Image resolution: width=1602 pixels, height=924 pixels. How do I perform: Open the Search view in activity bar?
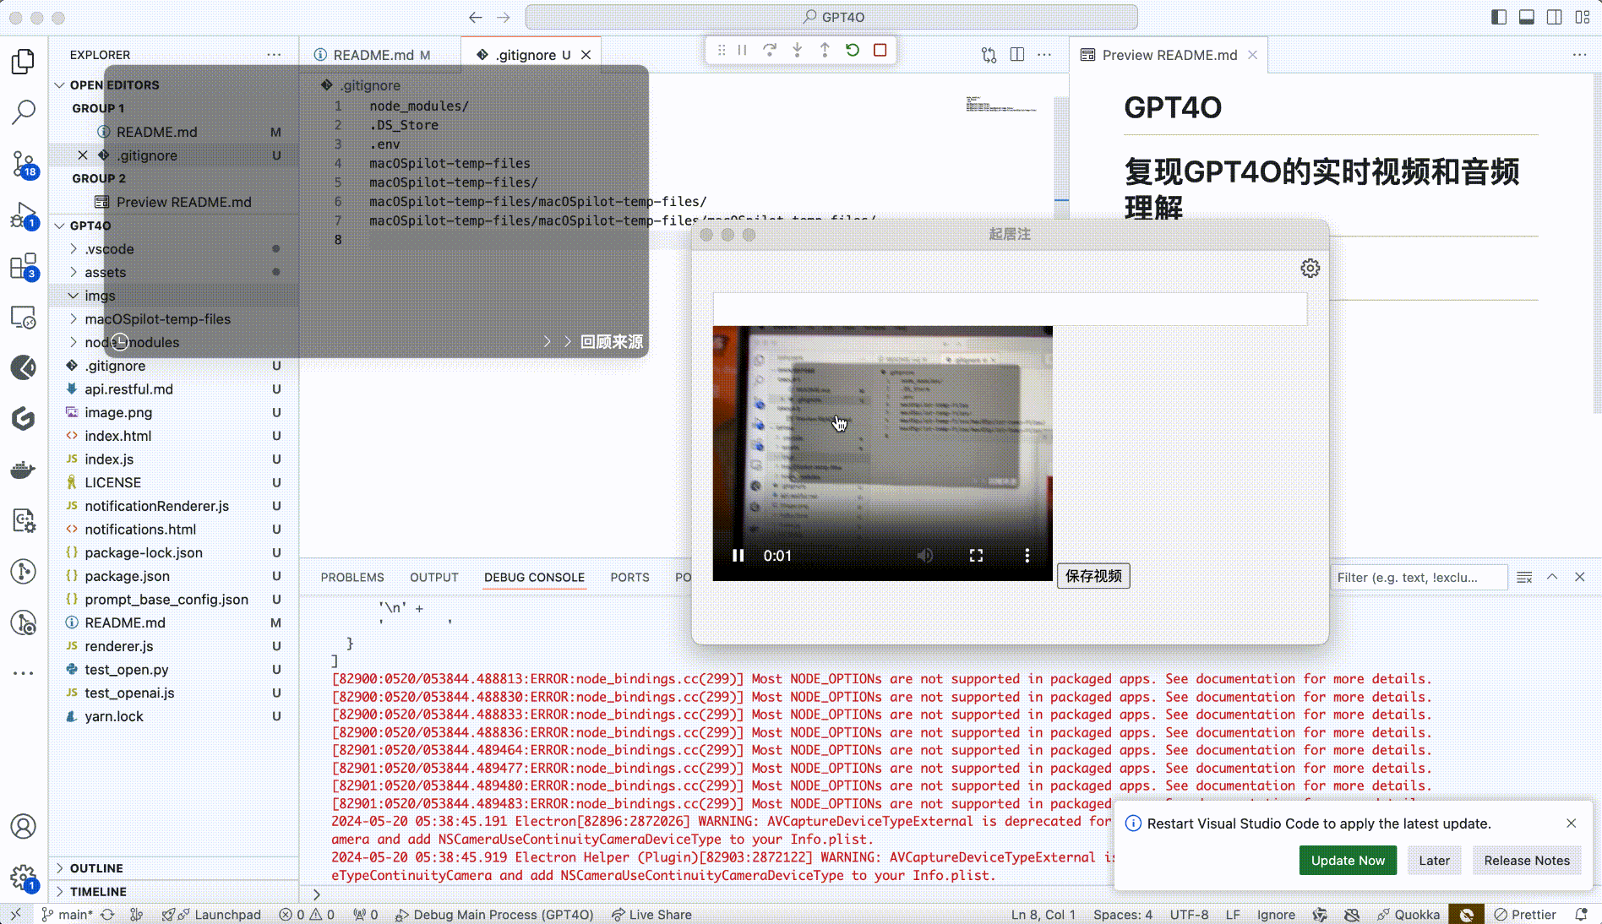[24, 111]
